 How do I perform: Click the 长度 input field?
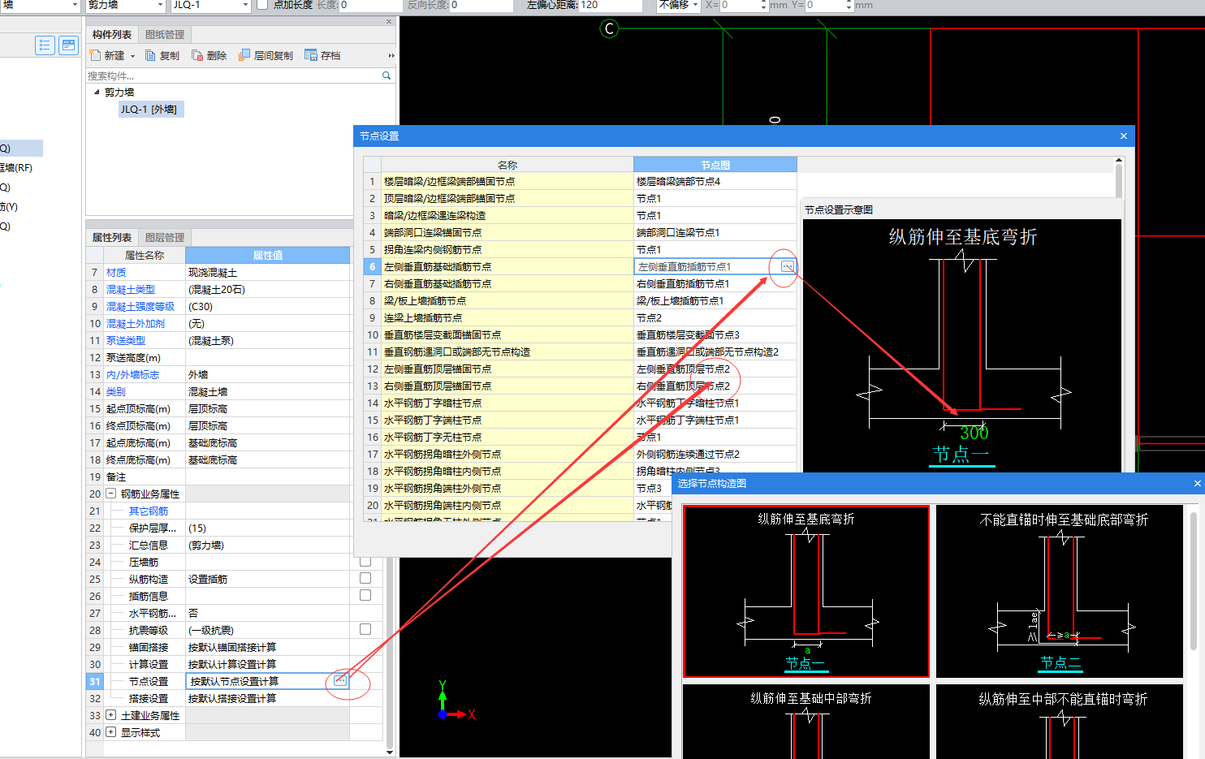[370, 5]
